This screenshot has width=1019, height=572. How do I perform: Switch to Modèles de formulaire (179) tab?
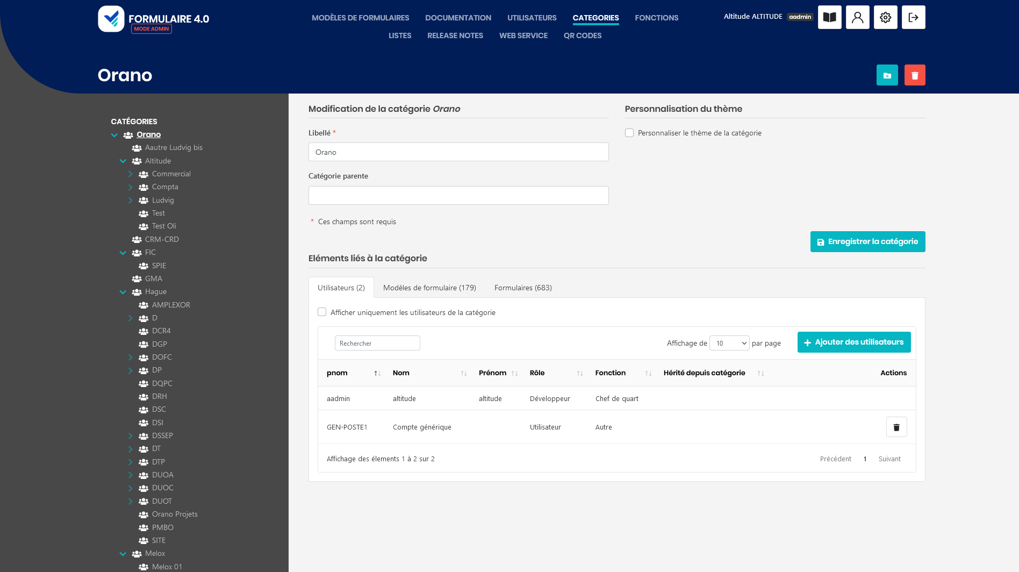point(429,288)
